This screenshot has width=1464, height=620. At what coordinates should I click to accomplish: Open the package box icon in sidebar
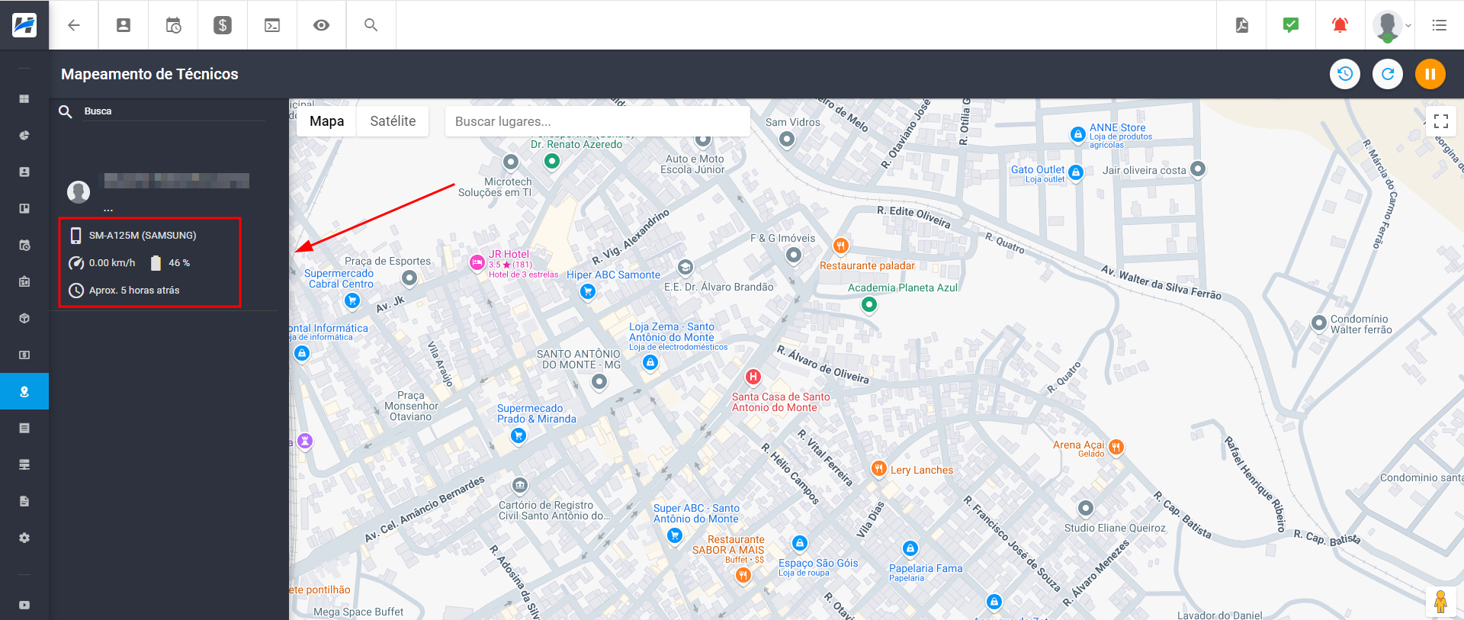(24, 319)
